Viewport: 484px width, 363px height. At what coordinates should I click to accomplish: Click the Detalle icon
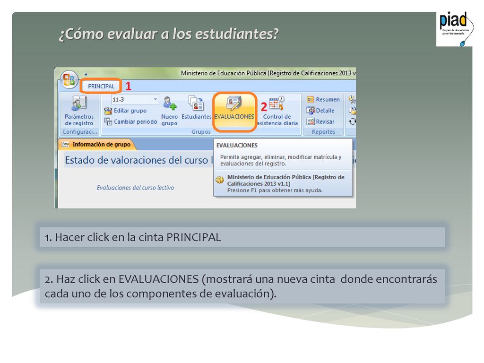point(310,111)
